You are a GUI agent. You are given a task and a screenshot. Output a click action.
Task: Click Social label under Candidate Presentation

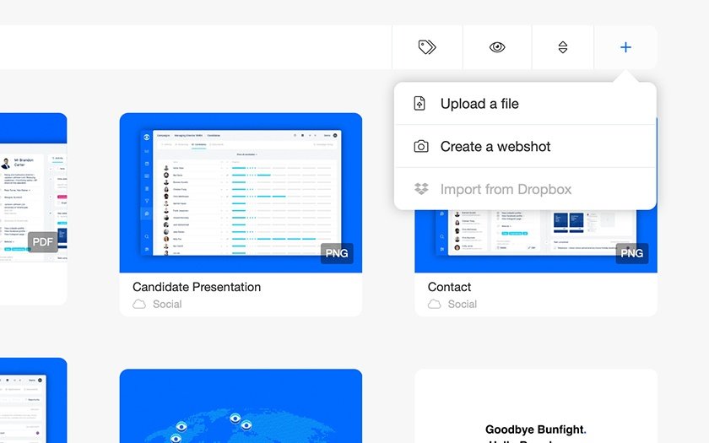click(x=167, y=305)
